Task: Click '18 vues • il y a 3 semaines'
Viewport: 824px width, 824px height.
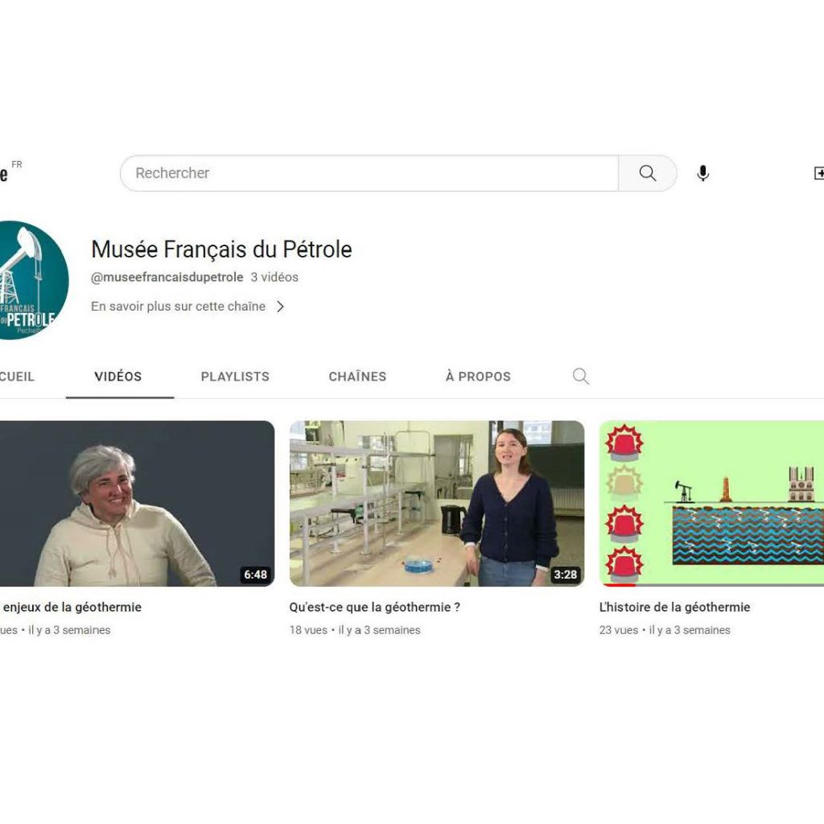Action: pos(355,629)
